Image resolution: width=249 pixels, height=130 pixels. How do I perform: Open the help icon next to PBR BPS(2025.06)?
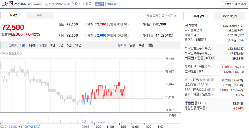pos(214,90)
